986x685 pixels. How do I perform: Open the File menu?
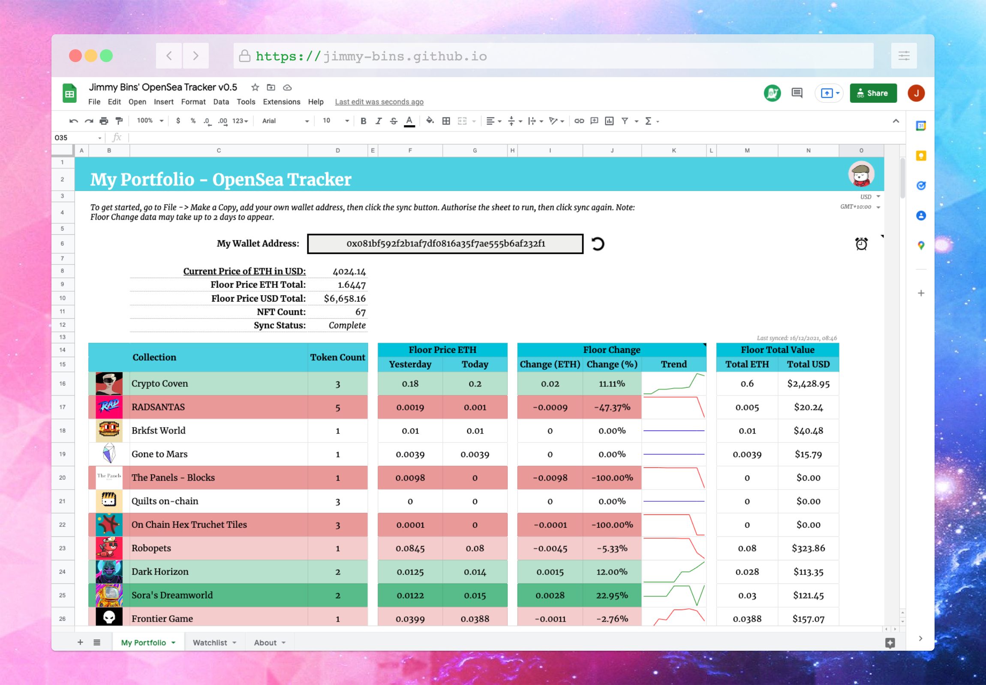(94, 102)
